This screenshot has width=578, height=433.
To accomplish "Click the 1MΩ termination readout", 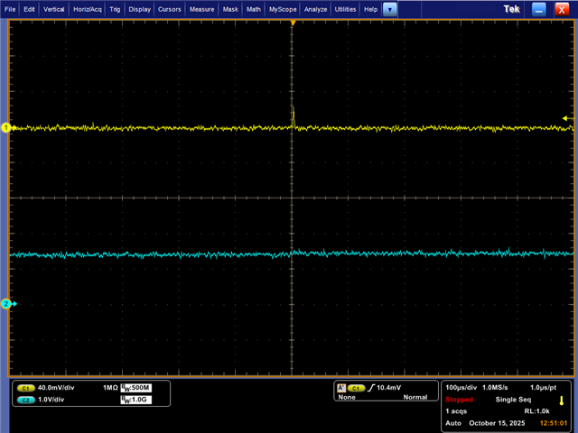I will pos(110,388).
